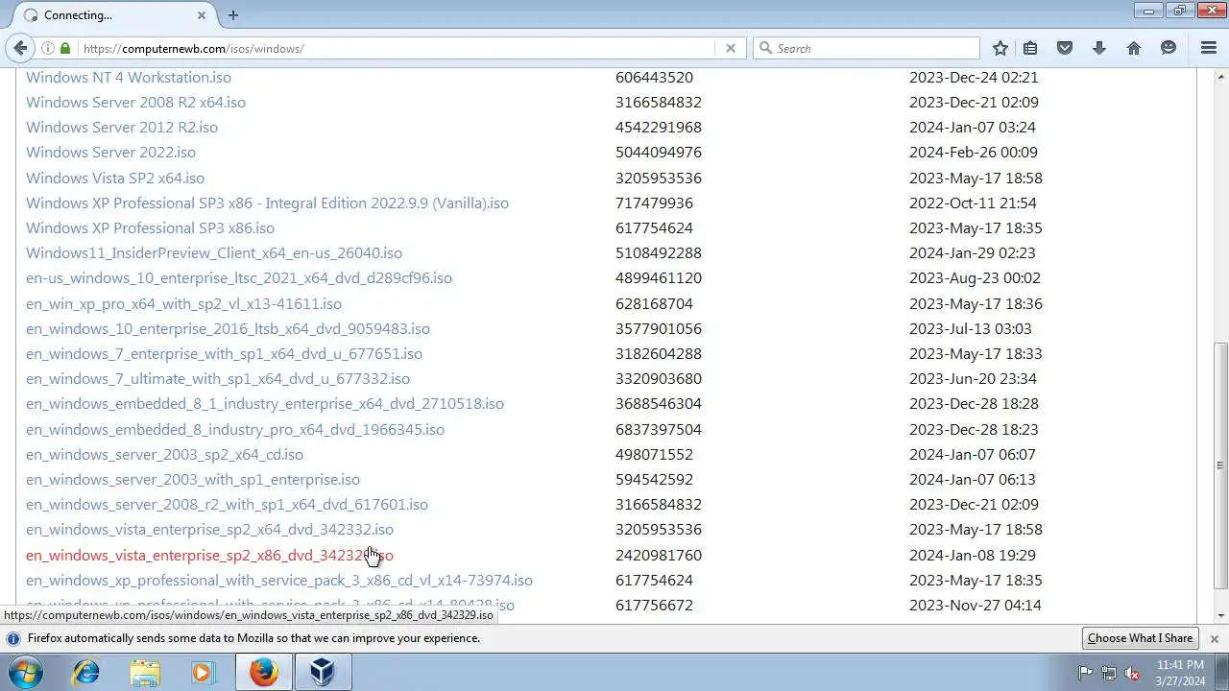The height and width of the screenshot is (691, 1229).
Task: Open the site identity info icon
Action: tap(47, 48)
